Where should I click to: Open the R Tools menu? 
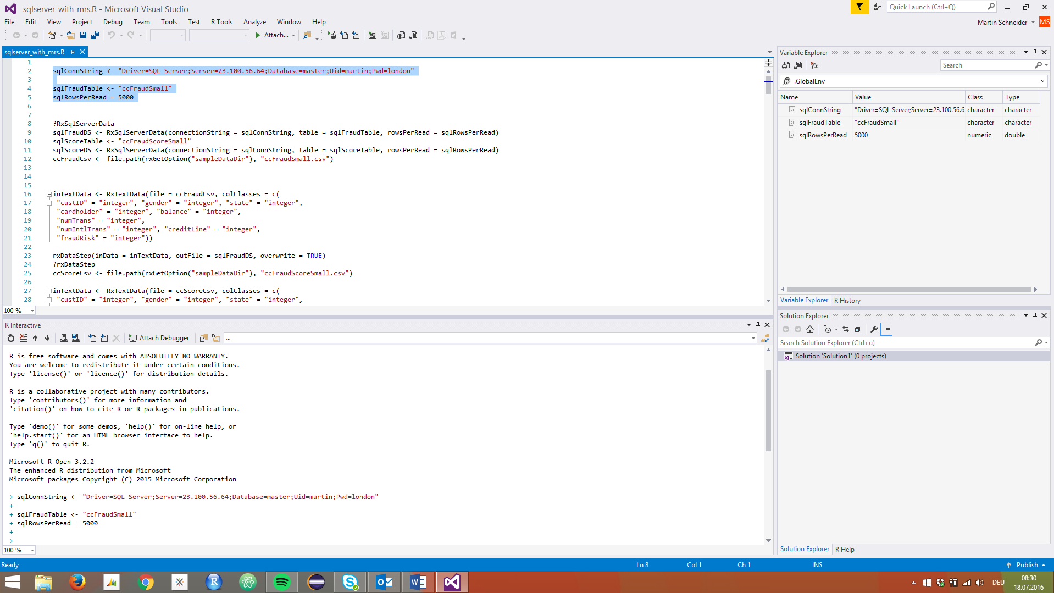[x=221, y=22]
